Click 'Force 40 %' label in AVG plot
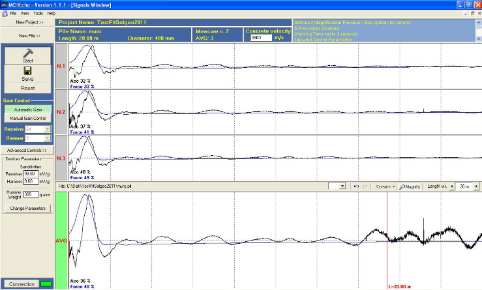The height and width of the screenshot is (290, 482). coord(82,286)
